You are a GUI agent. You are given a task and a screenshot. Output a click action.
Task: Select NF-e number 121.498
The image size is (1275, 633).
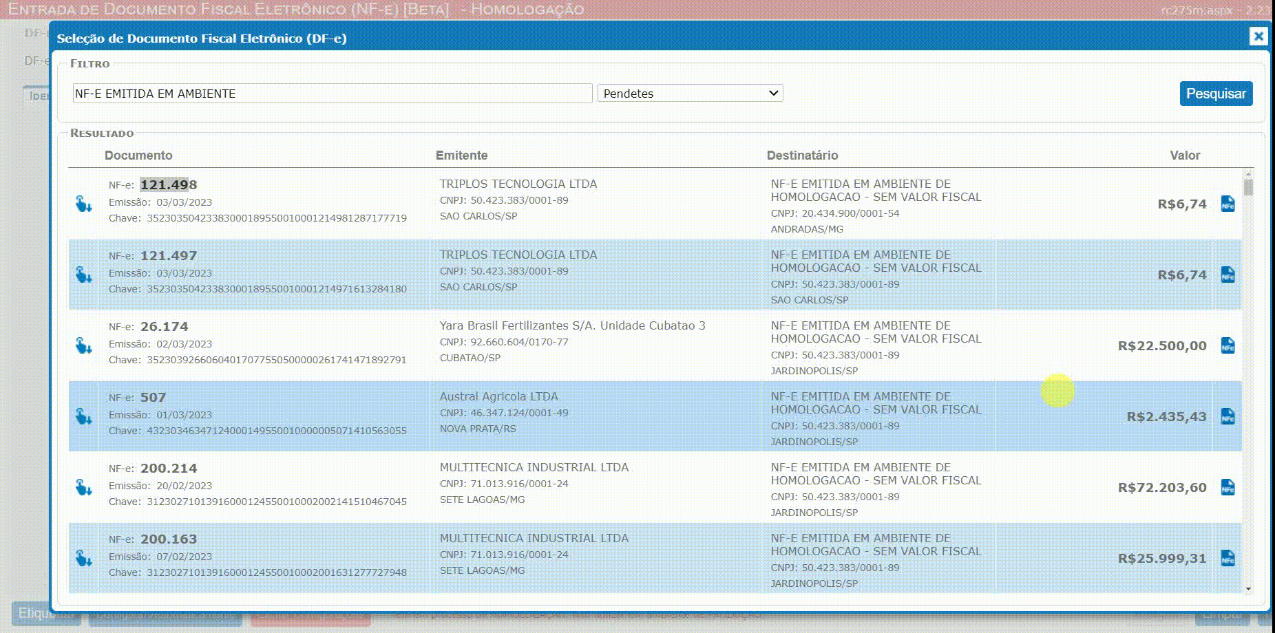169,185
